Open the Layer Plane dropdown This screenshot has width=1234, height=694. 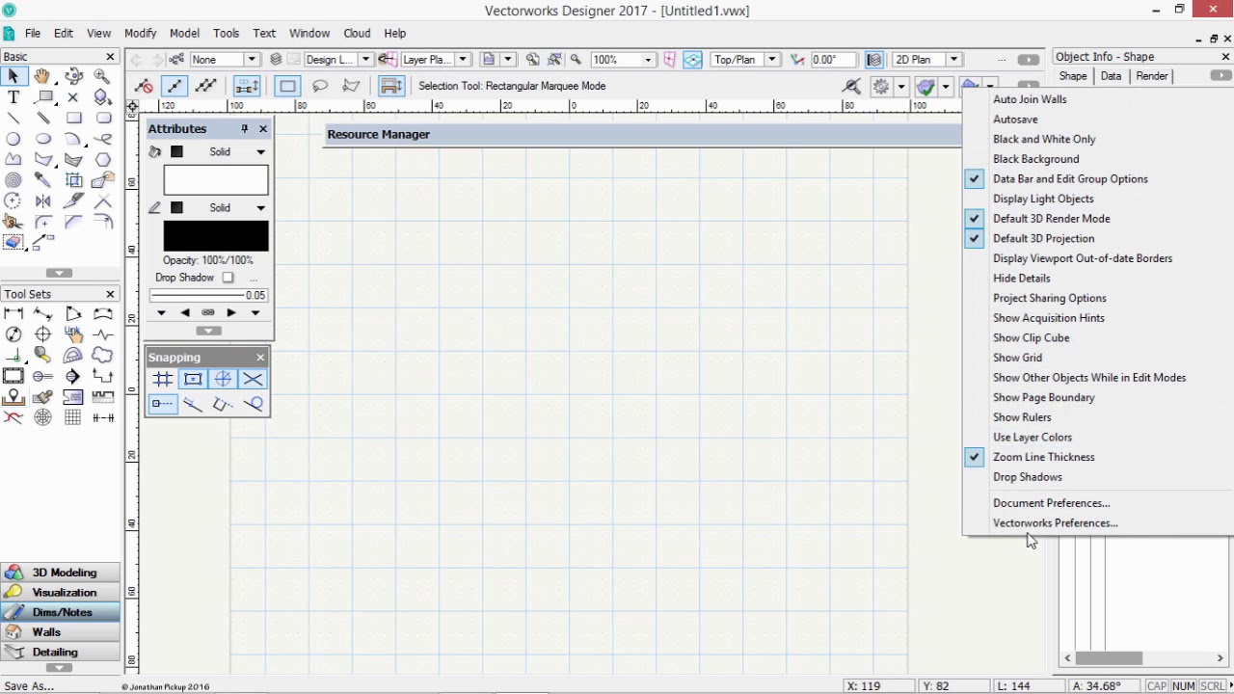463,60
